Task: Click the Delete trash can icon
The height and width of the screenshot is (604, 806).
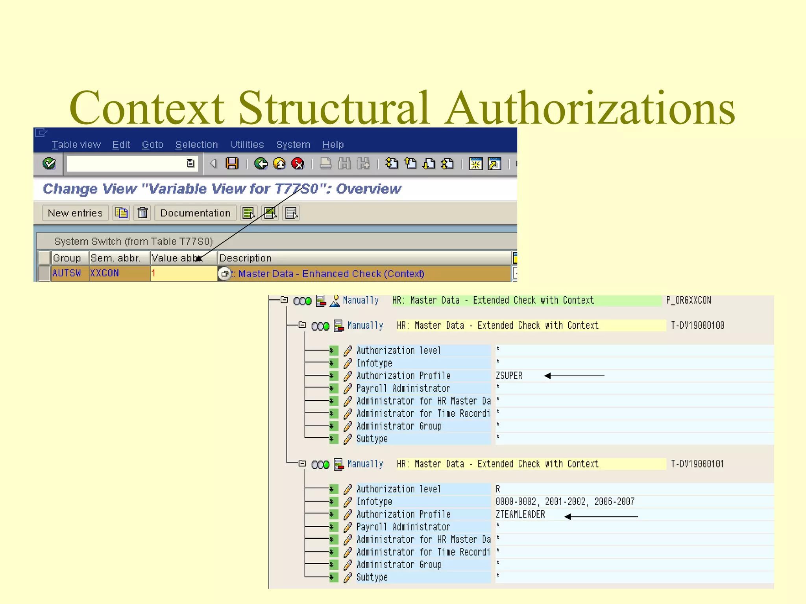Action: (x=142, y=213)
